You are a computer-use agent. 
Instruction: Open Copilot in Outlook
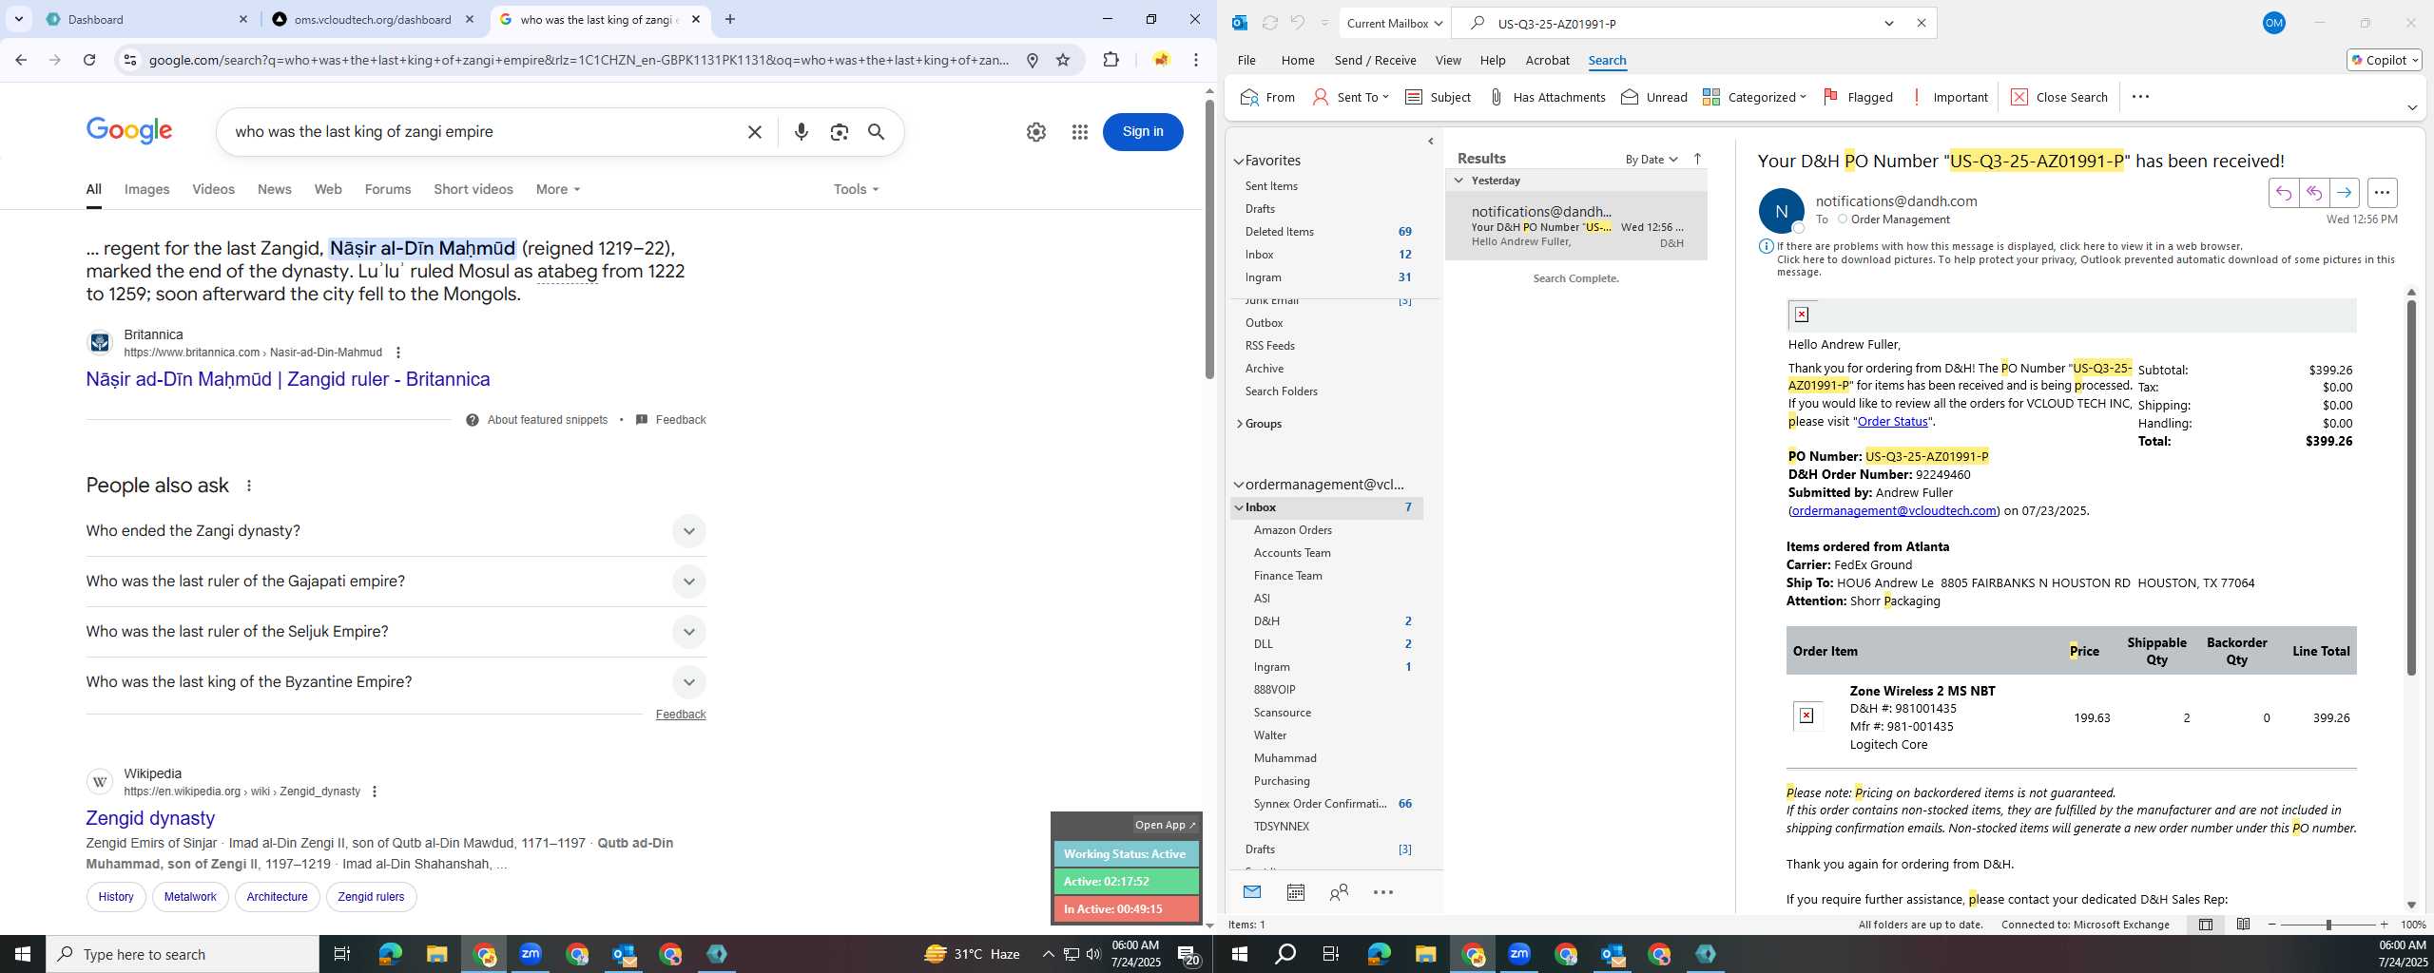click(2384, 60)
